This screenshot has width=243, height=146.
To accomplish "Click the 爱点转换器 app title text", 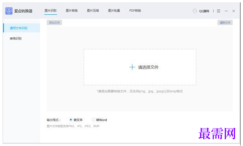I will [x=23, y=11].
